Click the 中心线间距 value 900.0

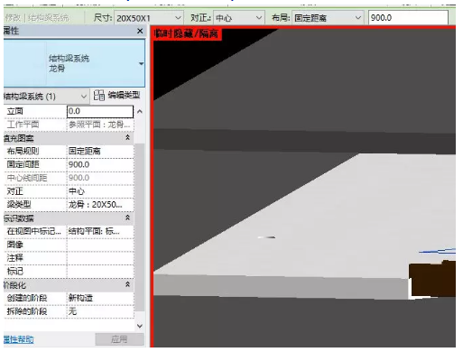pyautogui.click(x=100, y=178)
